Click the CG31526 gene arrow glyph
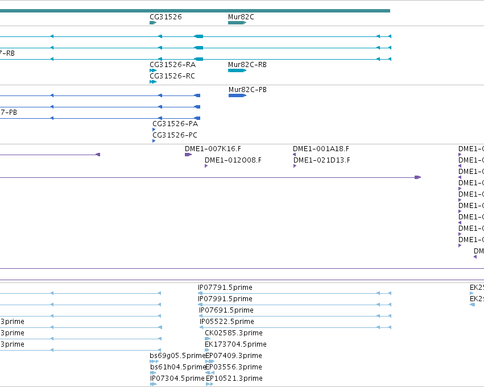 pyautogui.click(x=153, y=23)
